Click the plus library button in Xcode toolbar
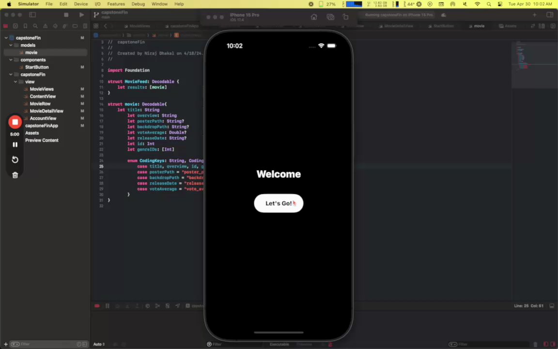The height and width of the screenshot is (349, 558). click(534, 15)
